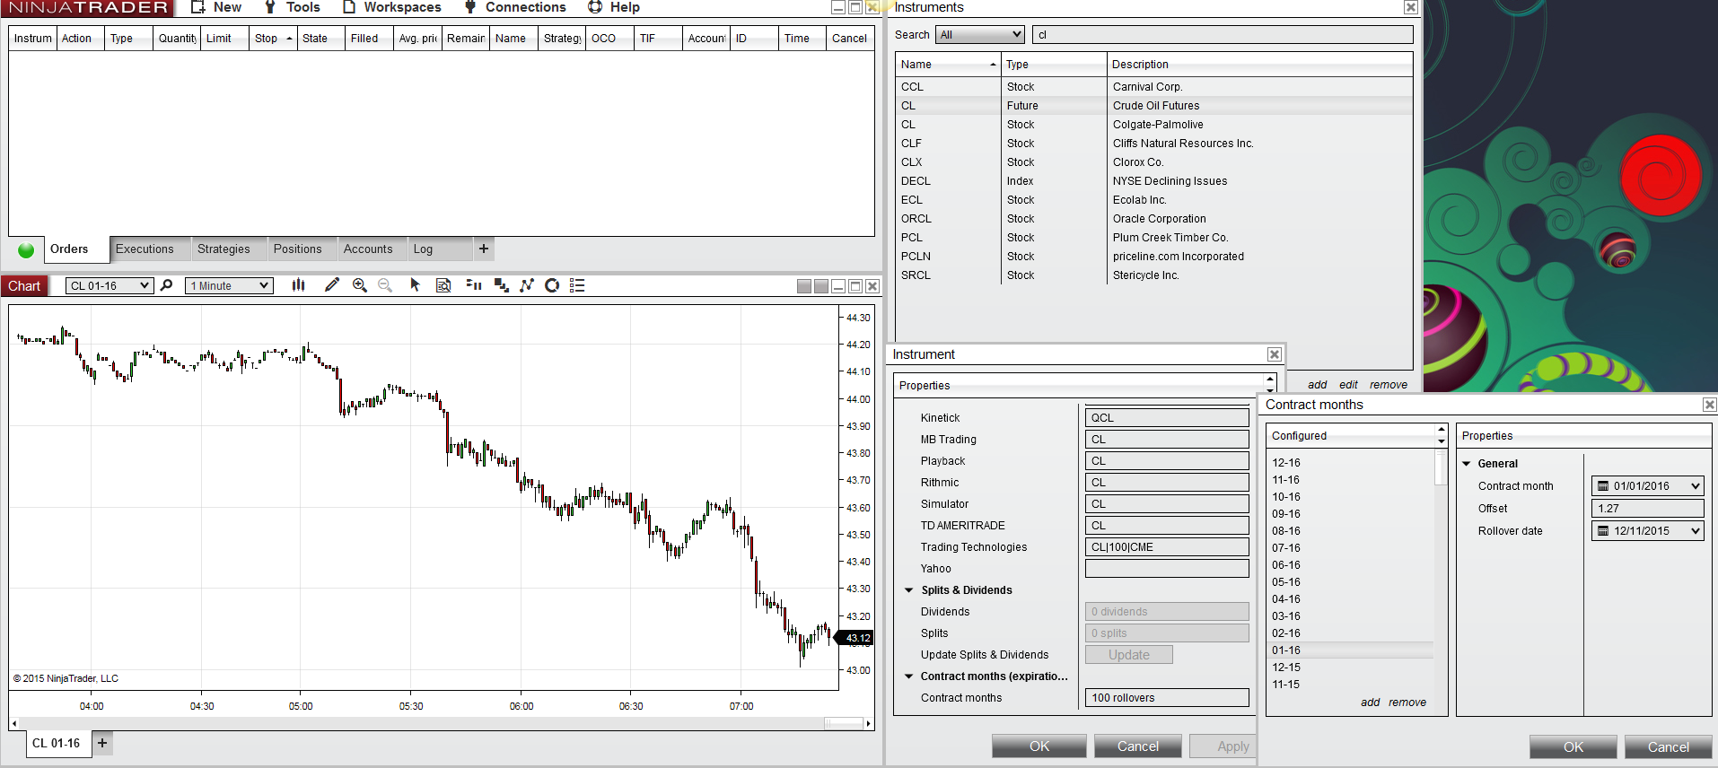Click the Yahoo symbol field
The width and height of the screenshot is (1718, 768).
[1167, 569]
